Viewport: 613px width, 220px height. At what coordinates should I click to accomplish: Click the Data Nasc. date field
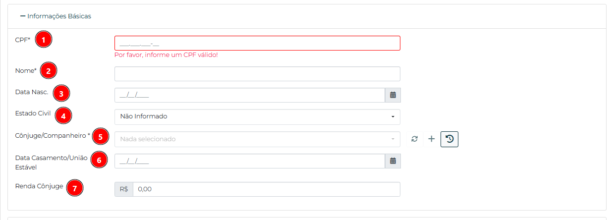(x=249, y=95)
